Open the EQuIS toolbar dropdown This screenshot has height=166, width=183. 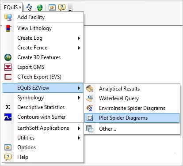[12, 7]
